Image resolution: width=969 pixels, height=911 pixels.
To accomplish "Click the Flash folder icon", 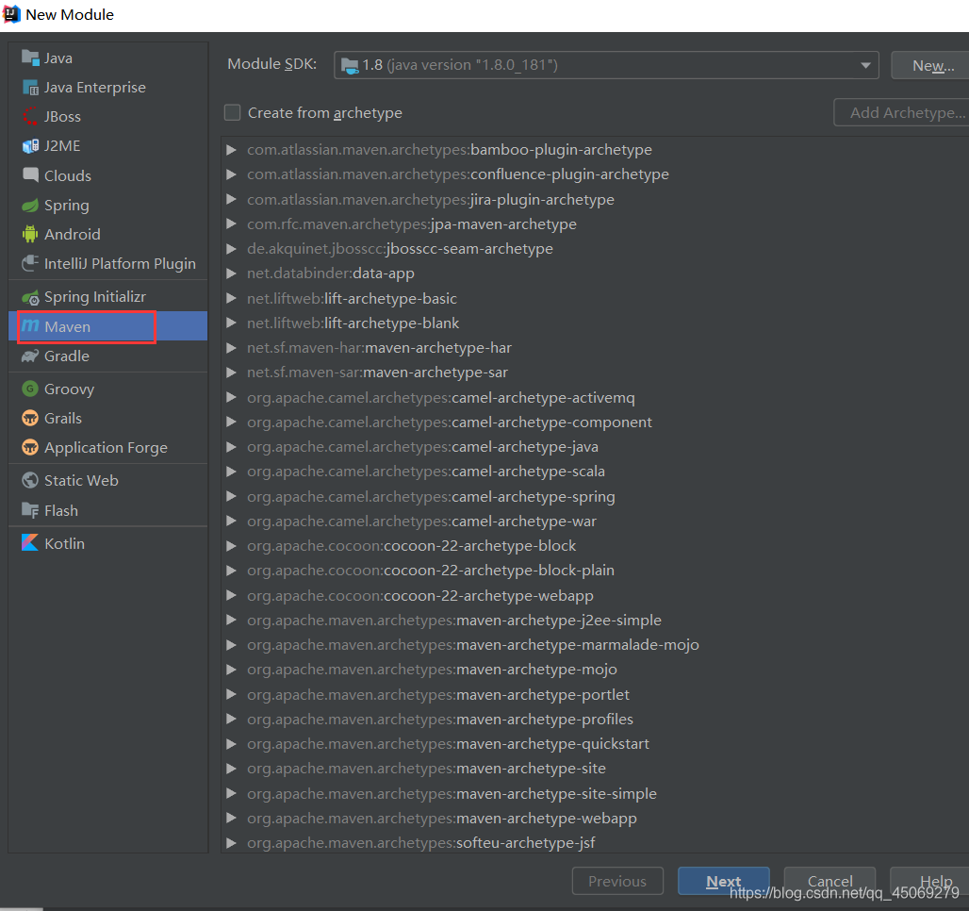I will [x=30, y=510].
